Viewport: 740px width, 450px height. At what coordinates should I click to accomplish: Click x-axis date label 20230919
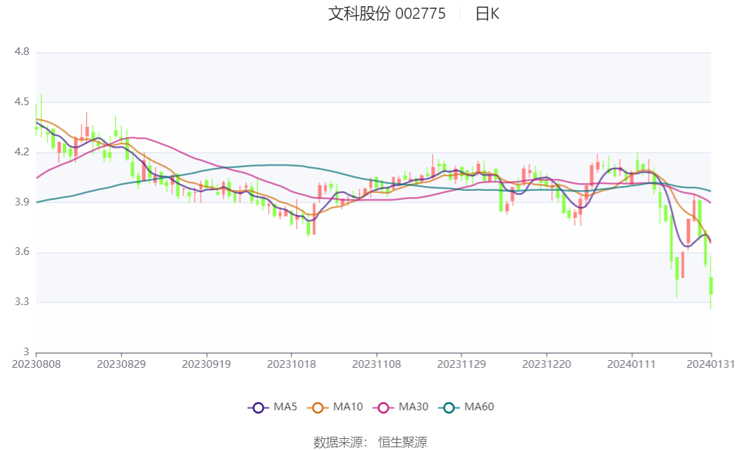tap(206, 364)
